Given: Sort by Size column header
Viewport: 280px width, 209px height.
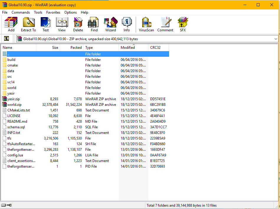Looking at the screenshot, I should (x=48, y=47).
